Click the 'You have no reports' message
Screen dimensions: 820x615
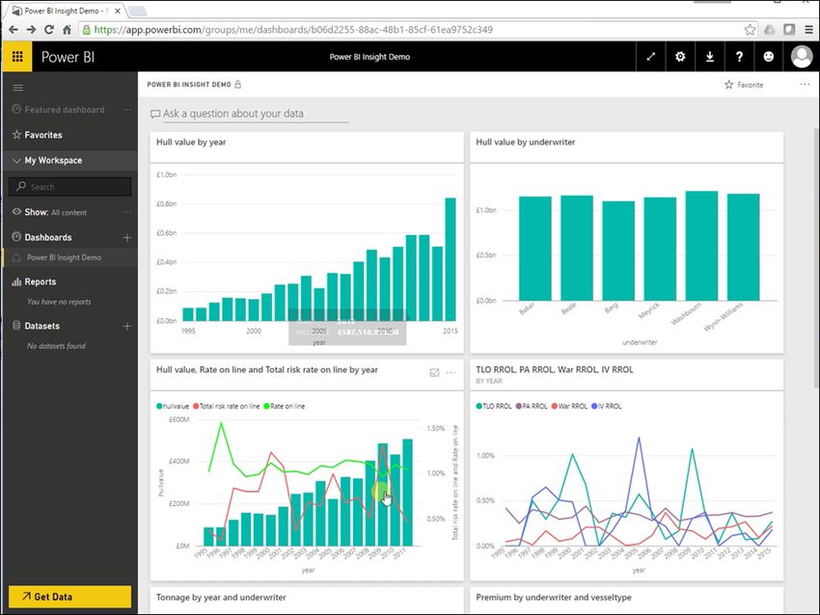pyautogui.click(x=59, y=302)
